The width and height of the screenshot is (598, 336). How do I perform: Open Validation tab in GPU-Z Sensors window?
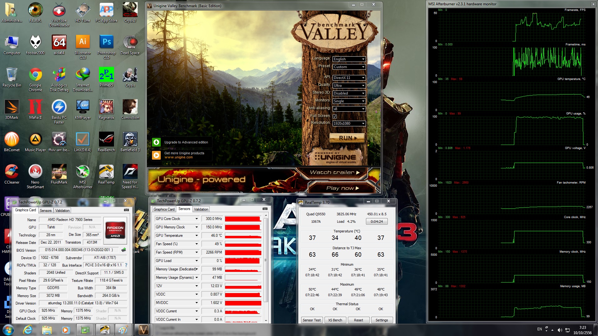[201, 209]
